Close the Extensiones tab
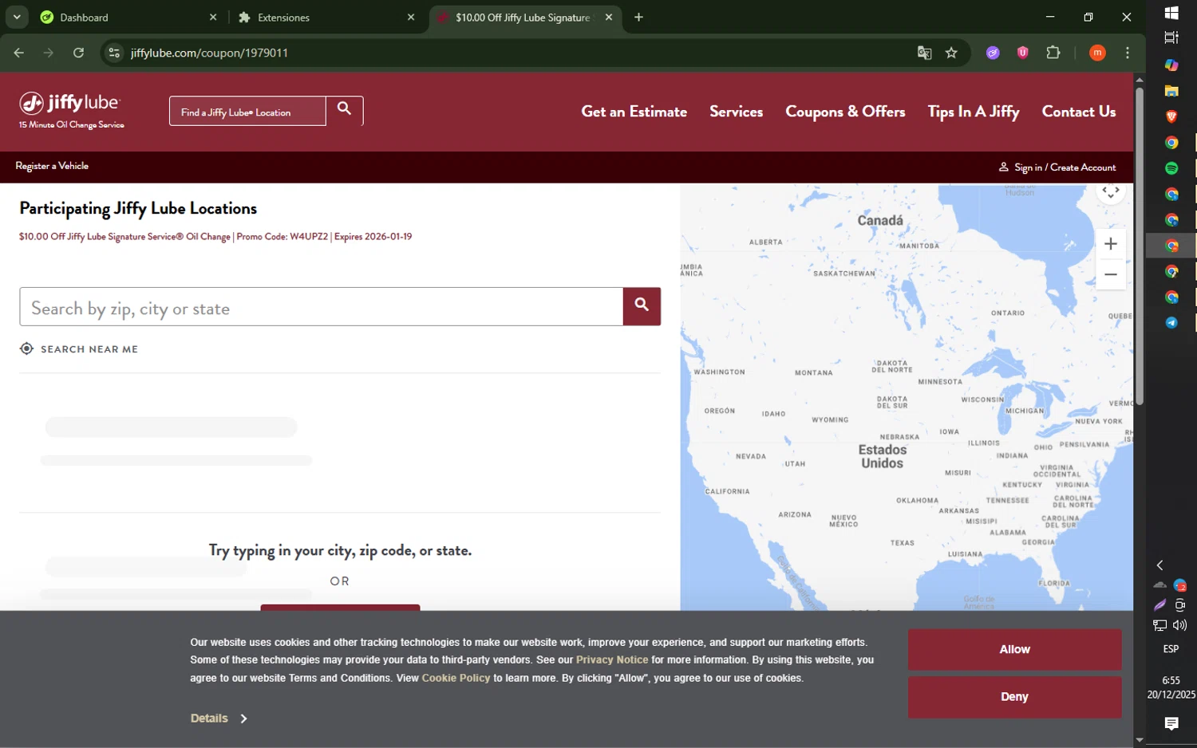 click(411, 17)
